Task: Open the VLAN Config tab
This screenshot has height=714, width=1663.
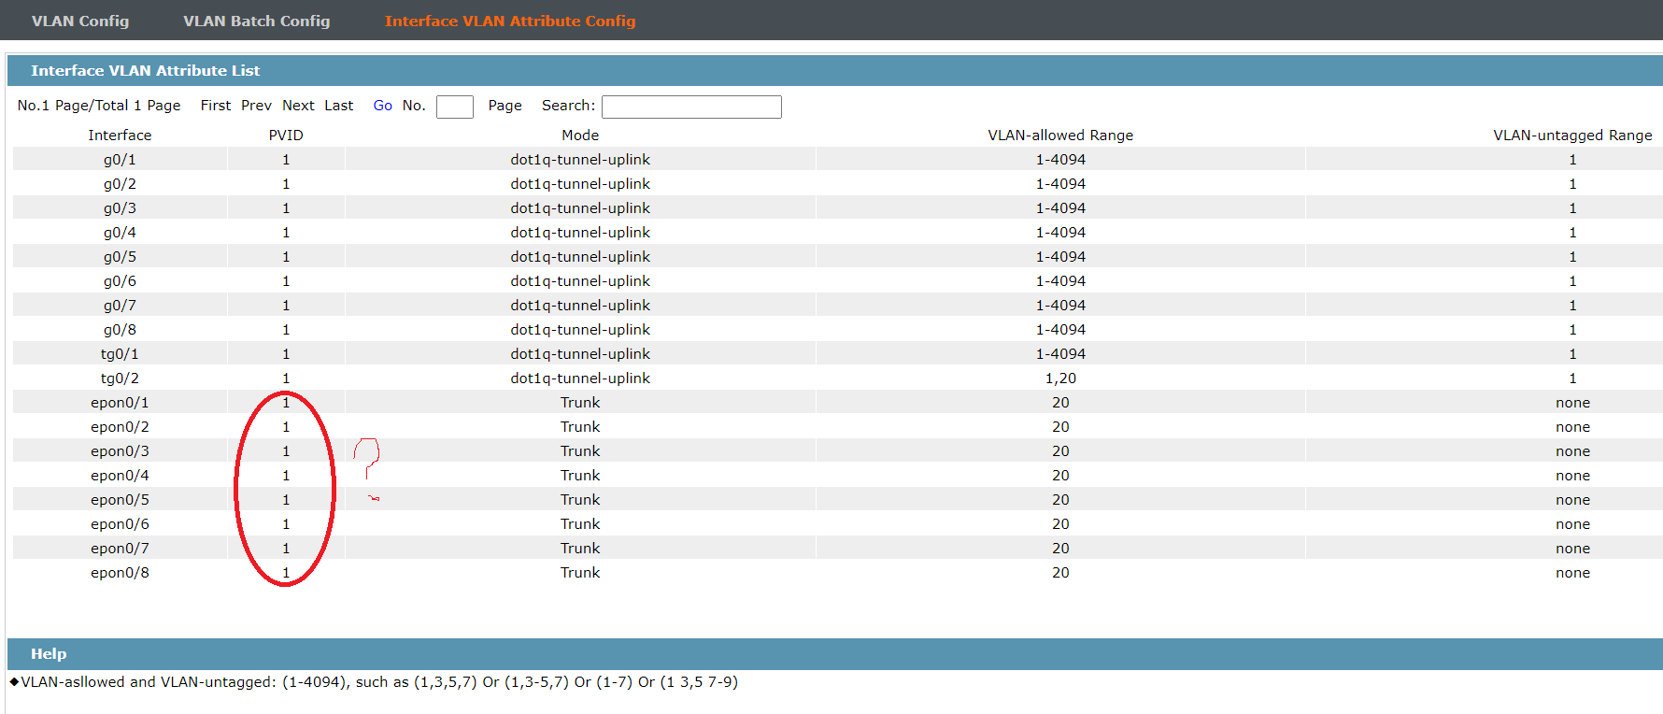Action: (x=80, y=21)
